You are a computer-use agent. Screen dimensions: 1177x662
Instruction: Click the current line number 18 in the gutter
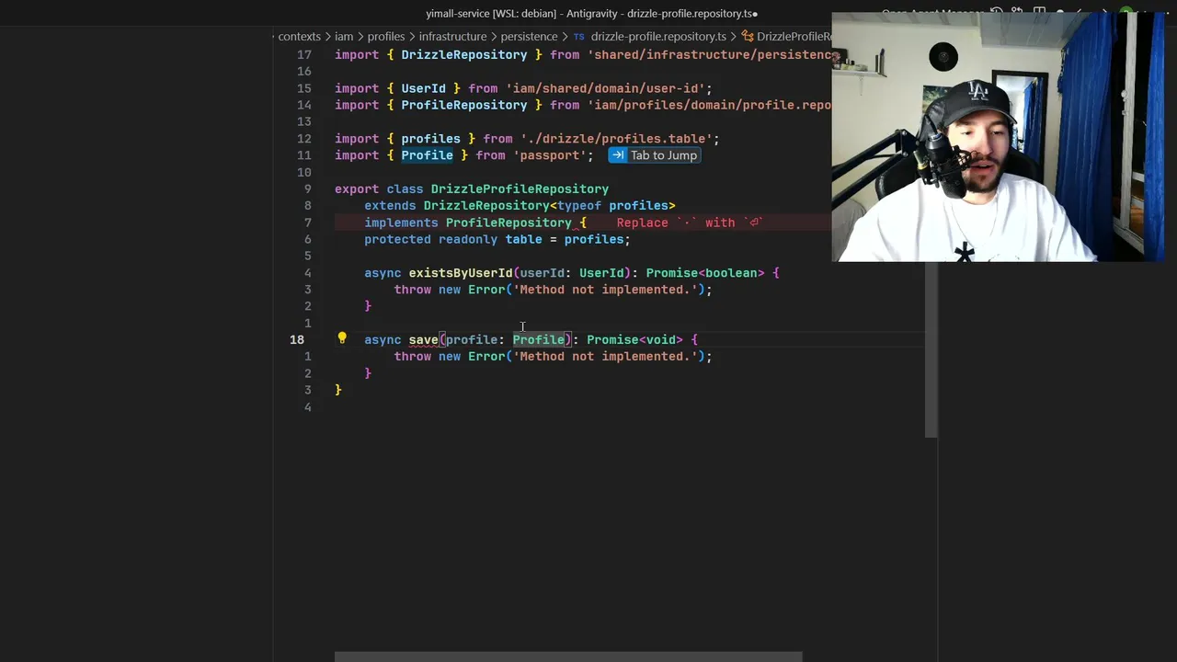[x=297, y=339]
